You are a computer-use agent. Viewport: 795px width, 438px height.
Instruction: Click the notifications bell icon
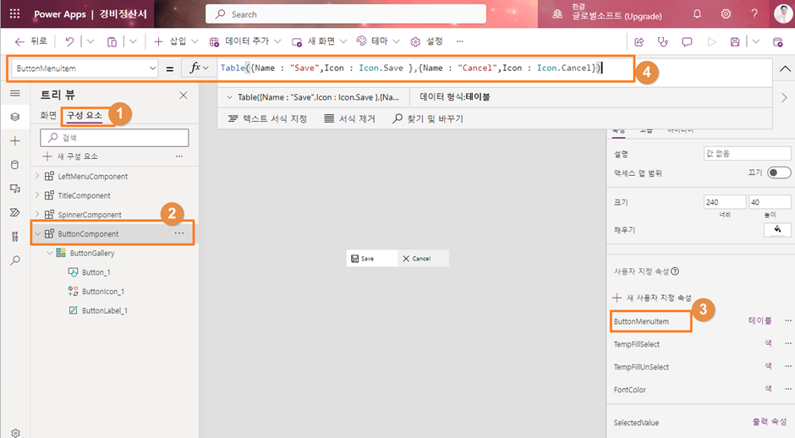[x=697, y=14]
